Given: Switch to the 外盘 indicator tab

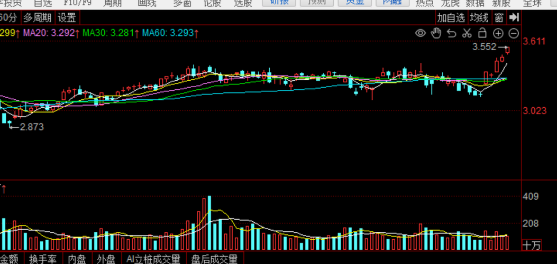Looking at the screenshot, I should 106,259.
